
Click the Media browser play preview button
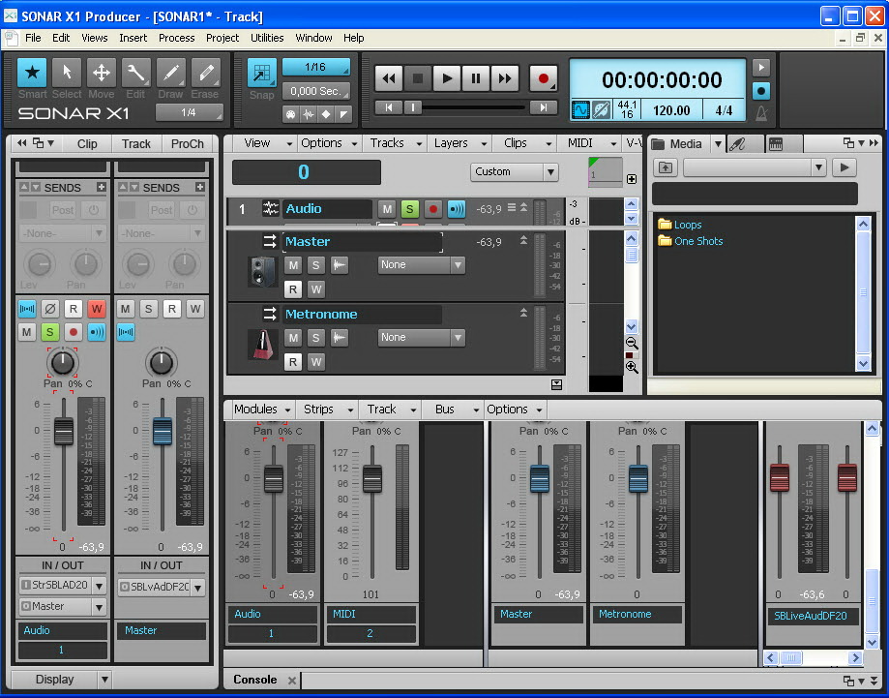(x=844, y=167)
